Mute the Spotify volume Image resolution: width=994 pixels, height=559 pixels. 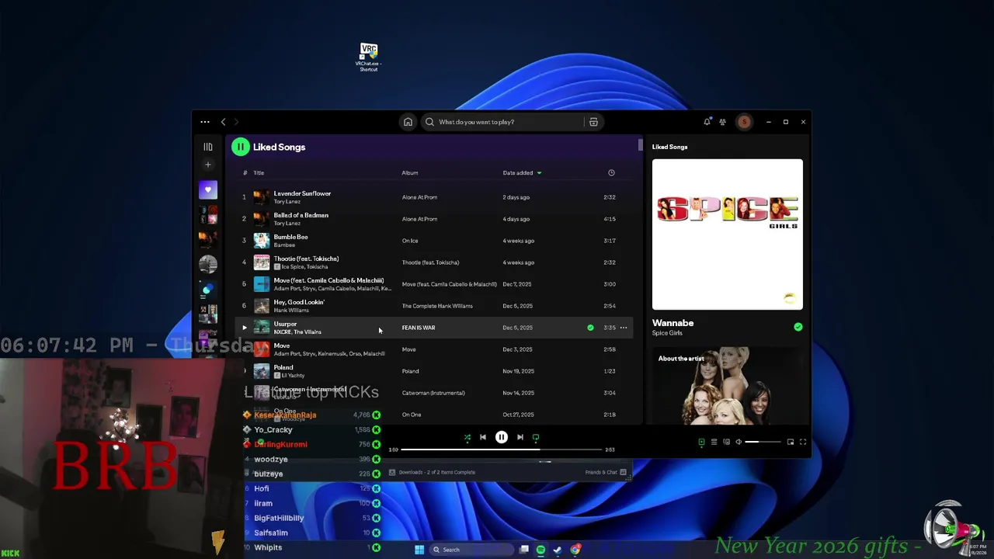(x=739, y=442)
